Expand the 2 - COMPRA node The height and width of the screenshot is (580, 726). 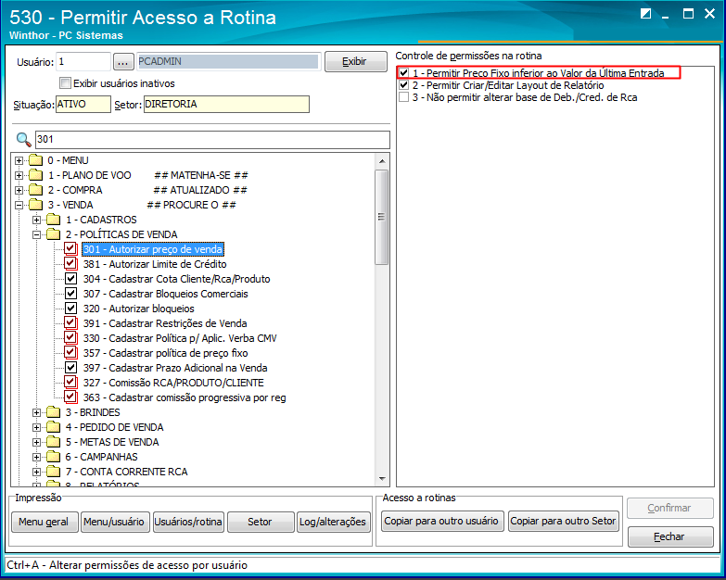coord(19,190)
